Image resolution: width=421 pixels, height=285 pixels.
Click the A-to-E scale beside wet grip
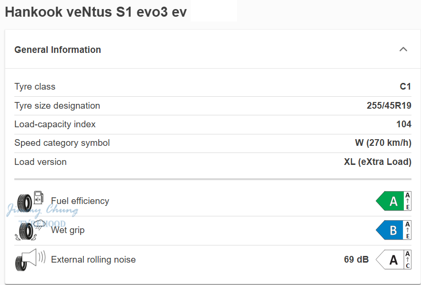[408, 230]
